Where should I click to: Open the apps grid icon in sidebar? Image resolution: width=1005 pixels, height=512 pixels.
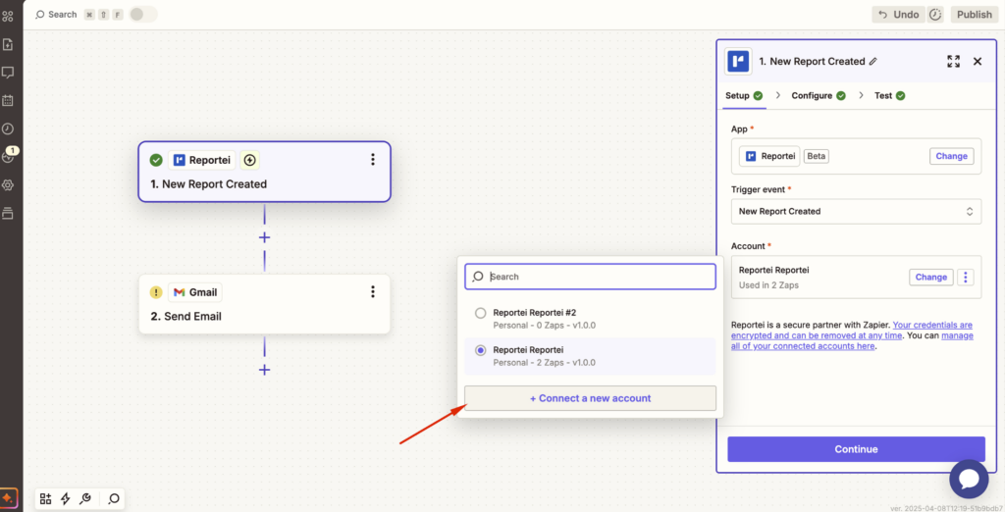pyautogui.click(x=8, y=16)
